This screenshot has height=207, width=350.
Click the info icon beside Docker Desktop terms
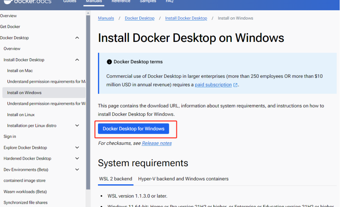point(109,62)
